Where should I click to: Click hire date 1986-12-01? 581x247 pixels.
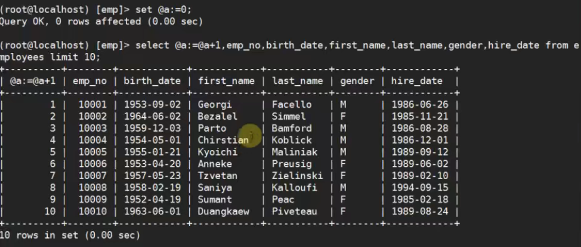pyautogui.click(x=420, y=140)
